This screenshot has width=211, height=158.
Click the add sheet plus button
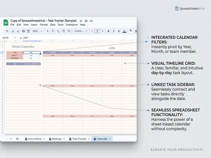tap(11, 139)
